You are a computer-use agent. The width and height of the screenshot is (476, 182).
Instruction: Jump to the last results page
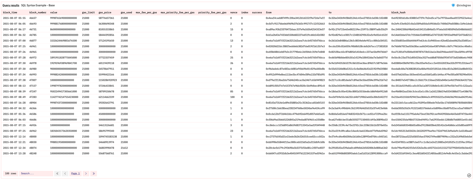(x=94, y=173)
